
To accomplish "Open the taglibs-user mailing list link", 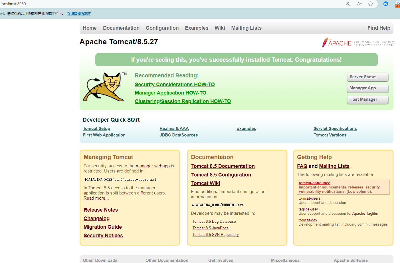I will [x=308, y=209].
